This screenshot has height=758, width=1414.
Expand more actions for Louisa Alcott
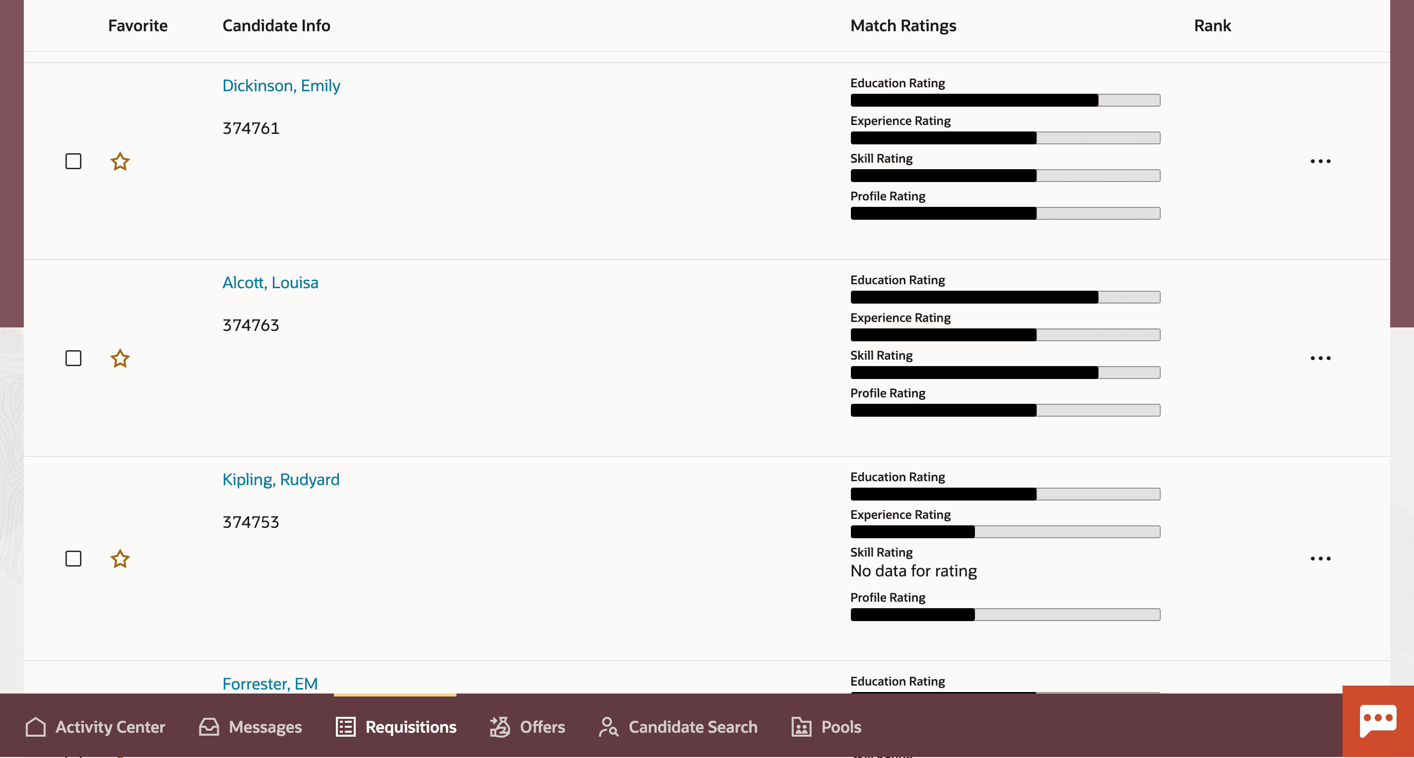[x=1320, y=359]
